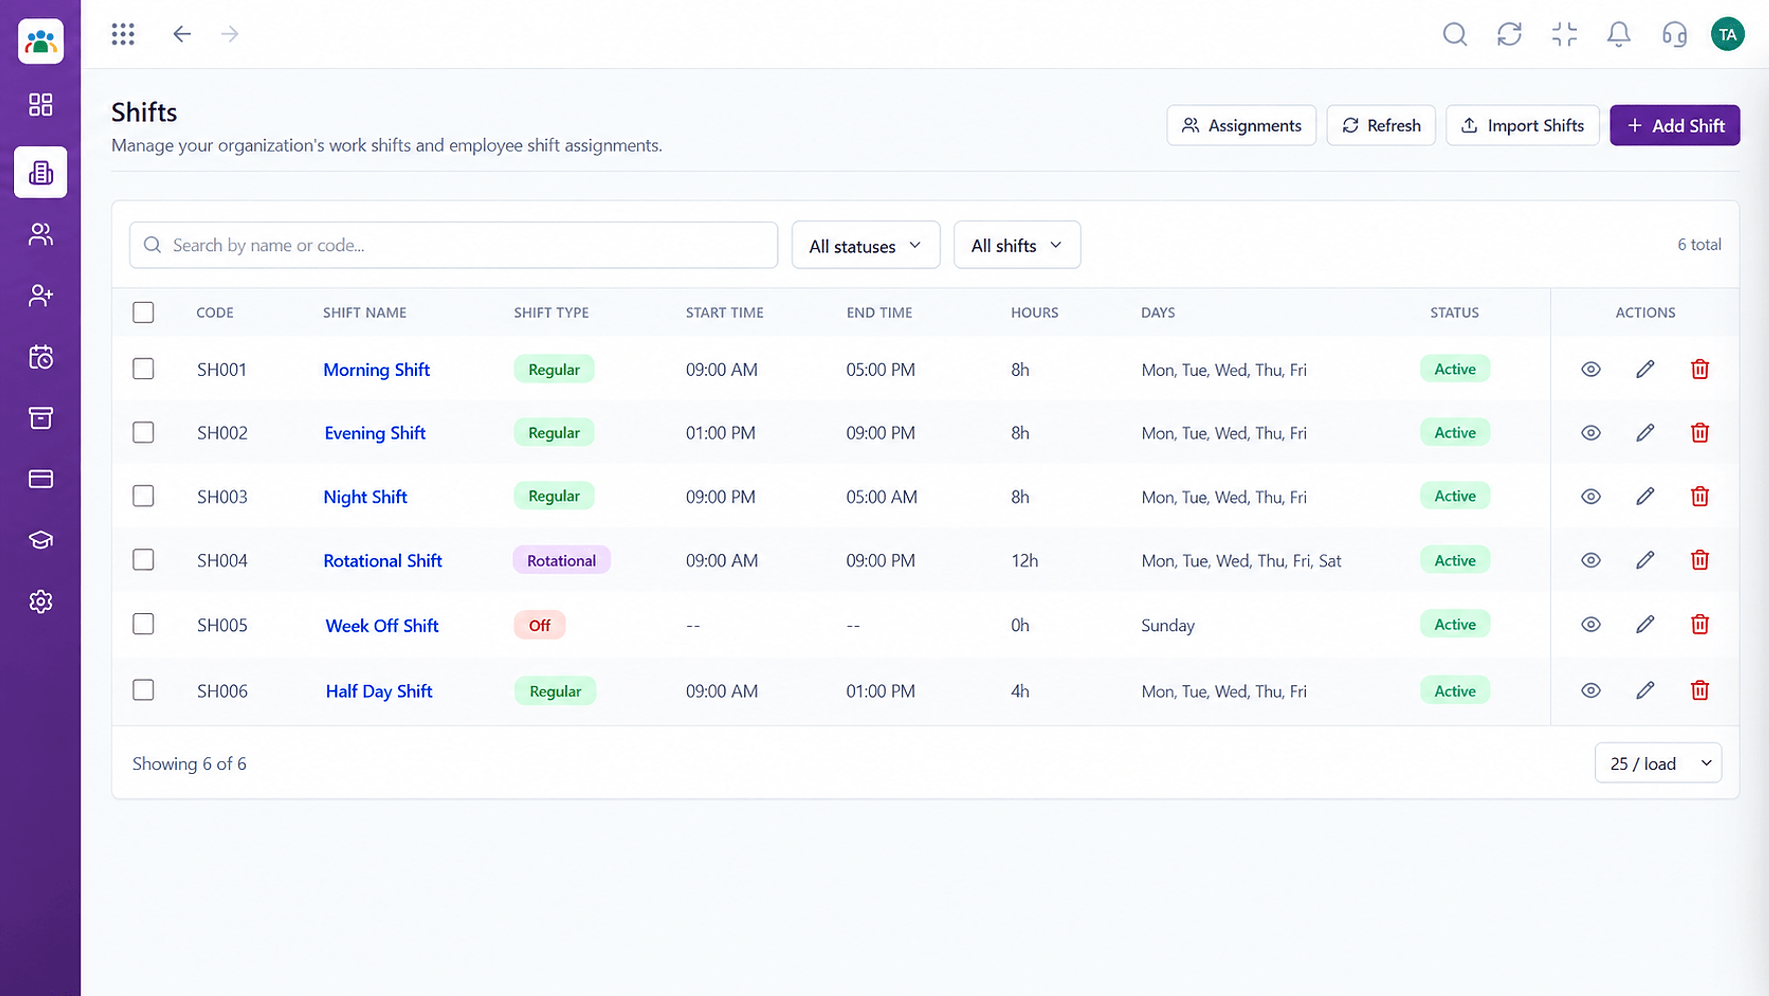The height and width of the screenshot is (996, 1769).
Task: Open add-user icon in sidebar
Action: 41,295
